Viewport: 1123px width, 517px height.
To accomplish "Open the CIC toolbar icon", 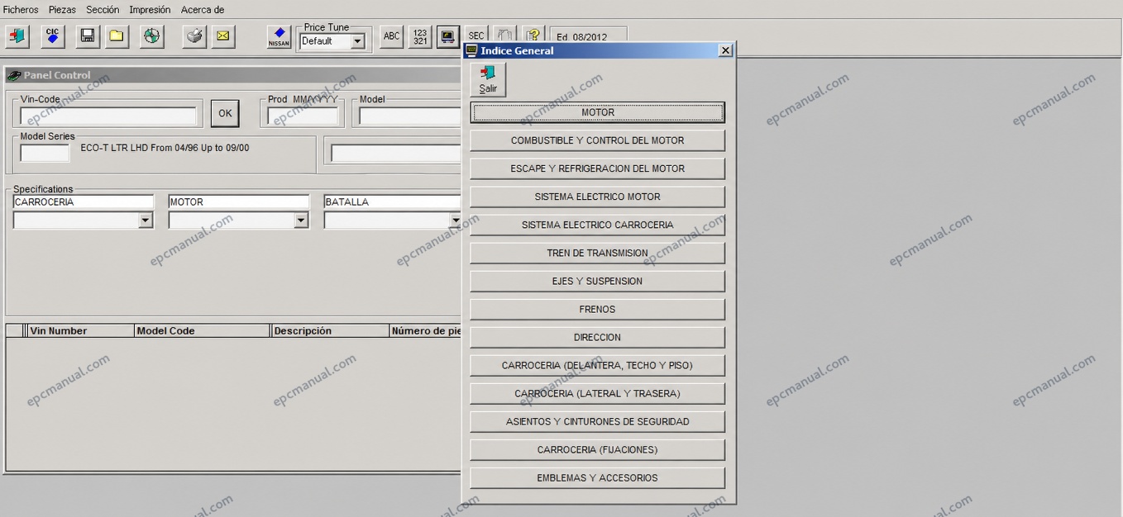I will click(x=53, y=36).
